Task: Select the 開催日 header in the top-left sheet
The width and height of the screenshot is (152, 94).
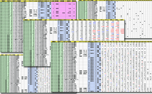Action: 4,1
